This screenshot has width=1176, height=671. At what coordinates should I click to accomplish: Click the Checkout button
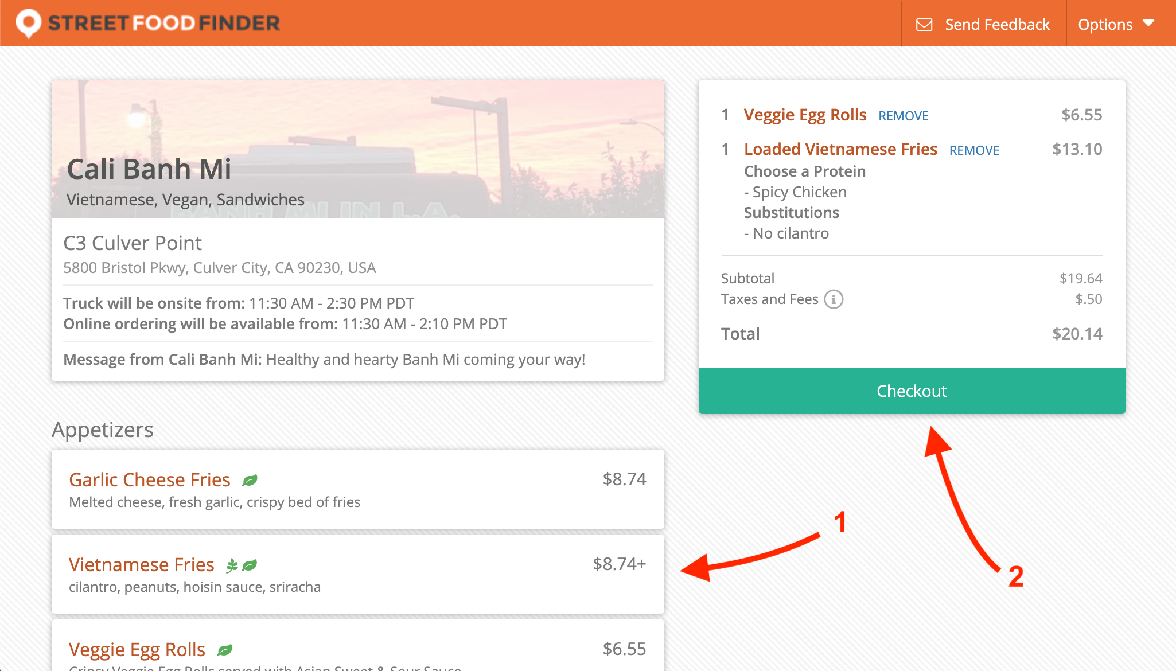tap(911, 391)
